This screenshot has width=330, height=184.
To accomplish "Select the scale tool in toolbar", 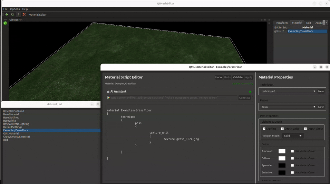I will [18, 14].
